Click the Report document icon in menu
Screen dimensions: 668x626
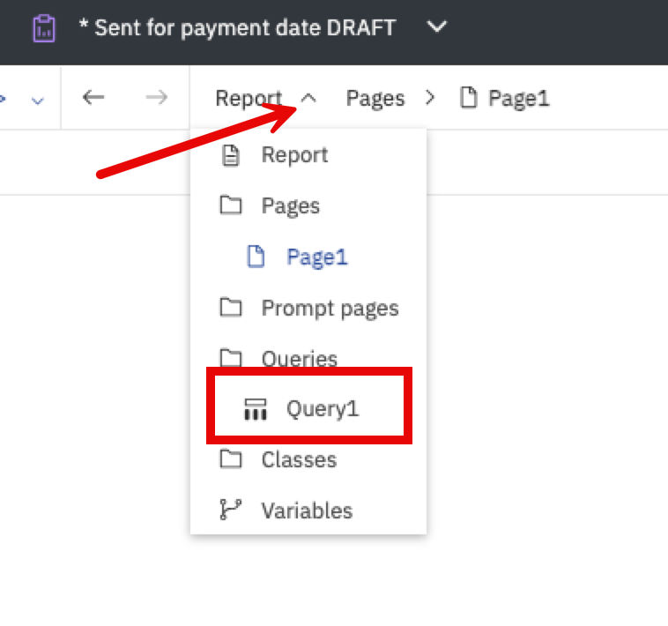pos(231,155)
